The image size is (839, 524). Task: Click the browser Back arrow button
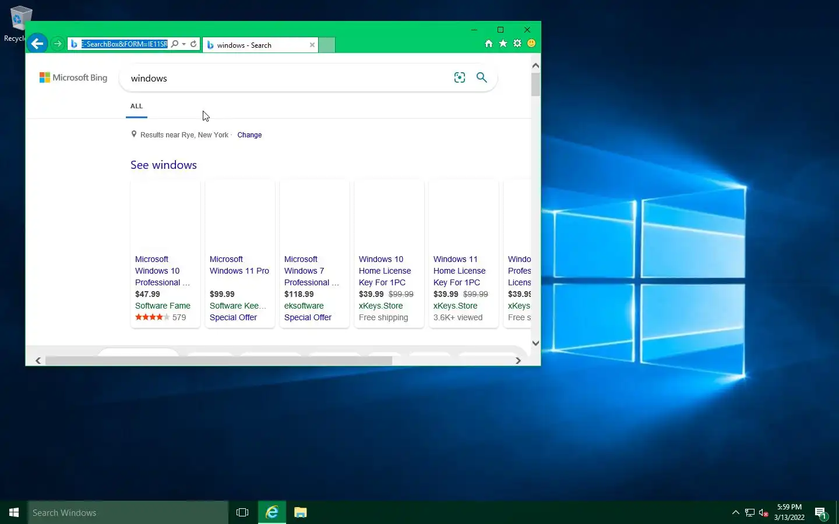pos(37,44)
